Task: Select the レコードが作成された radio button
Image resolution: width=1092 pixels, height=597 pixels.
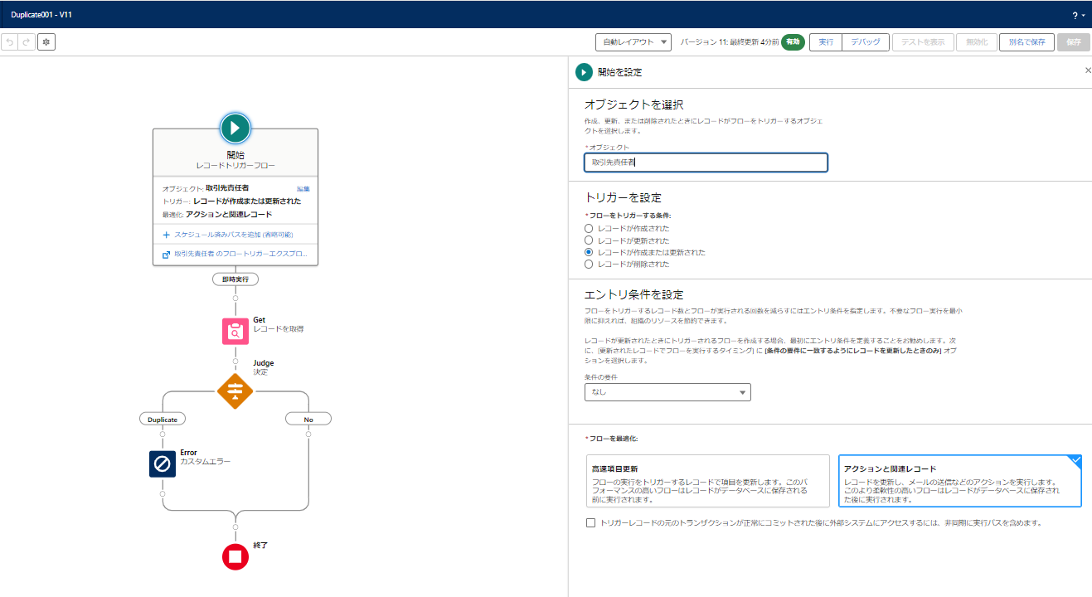Action: pyautogui.click(x=589, y=228)
